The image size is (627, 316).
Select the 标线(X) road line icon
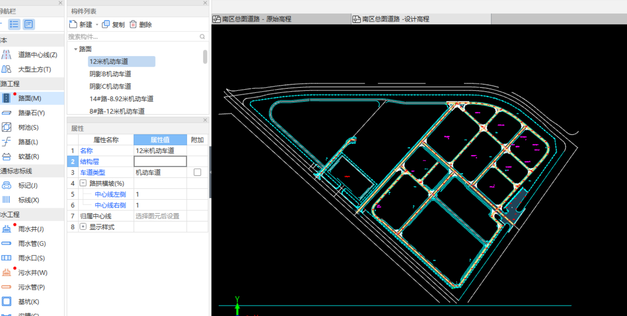[6, 200]
